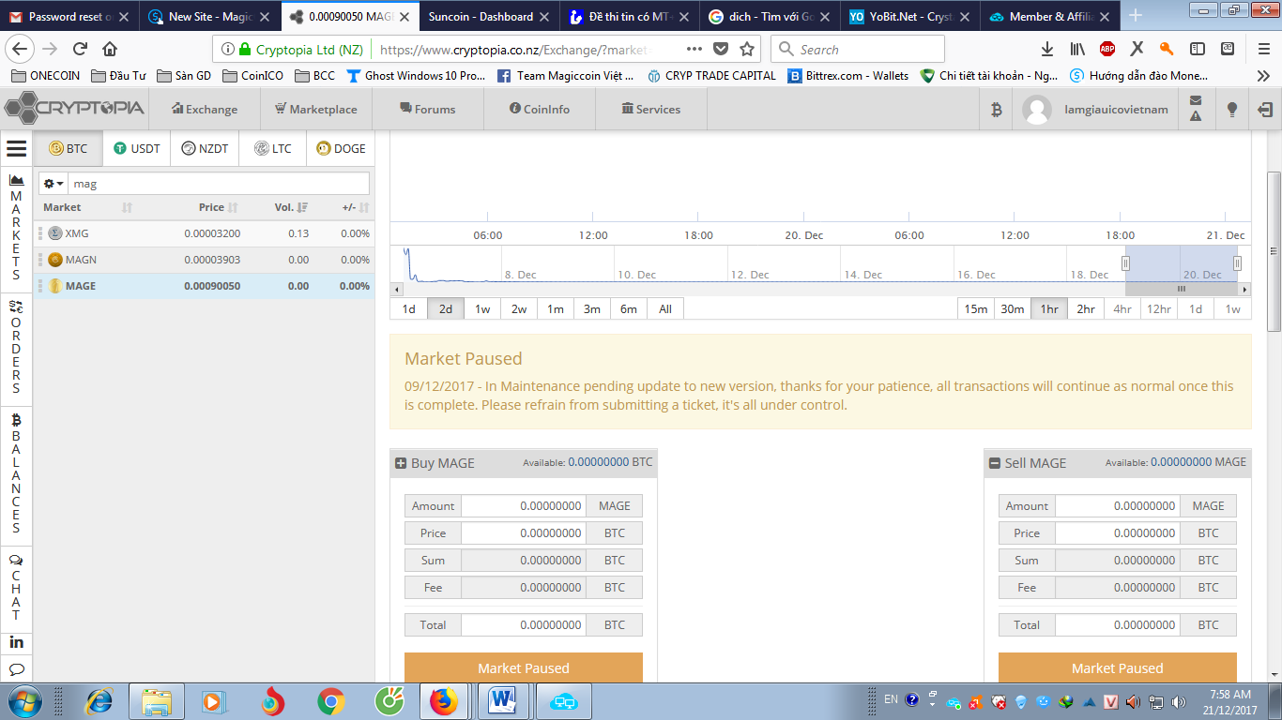
Task: Click the LinkedIn 'in' sidebar icon
Action: click(x=16, y=642)
